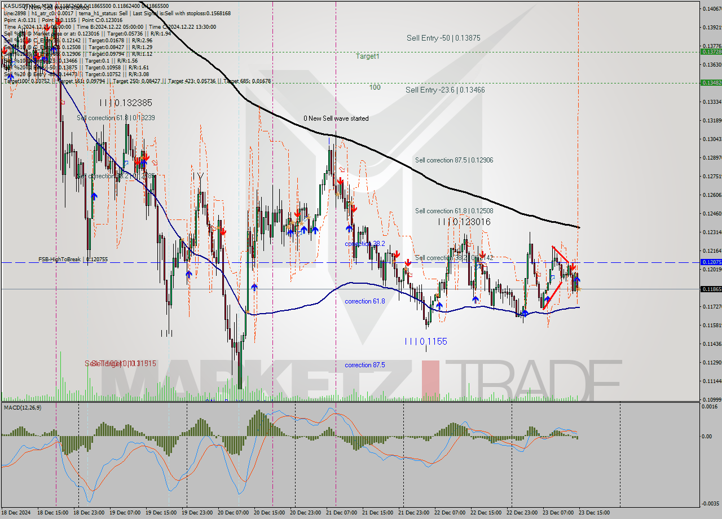This screenshot has width=722, height=519.
Task: Select the '22 Dec 23:00' time label
Action: coord(523,513)
